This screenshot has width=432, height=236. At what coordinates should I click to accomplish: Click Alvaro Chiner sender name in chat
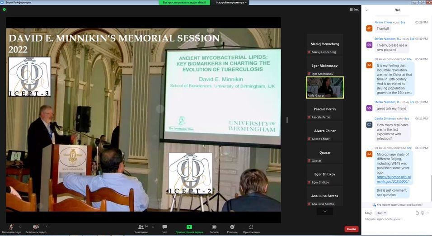(383, 22)
